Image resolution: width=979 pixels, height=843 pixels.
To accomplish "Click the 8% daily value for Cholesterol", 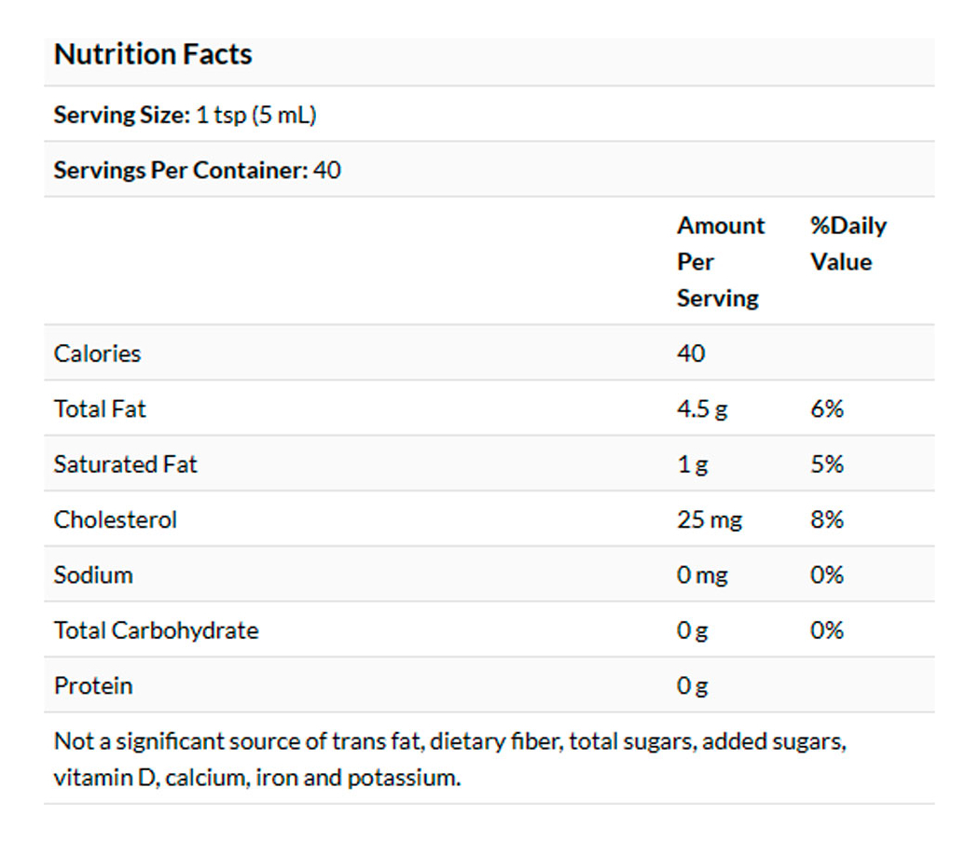I will (x=826, y=519).
